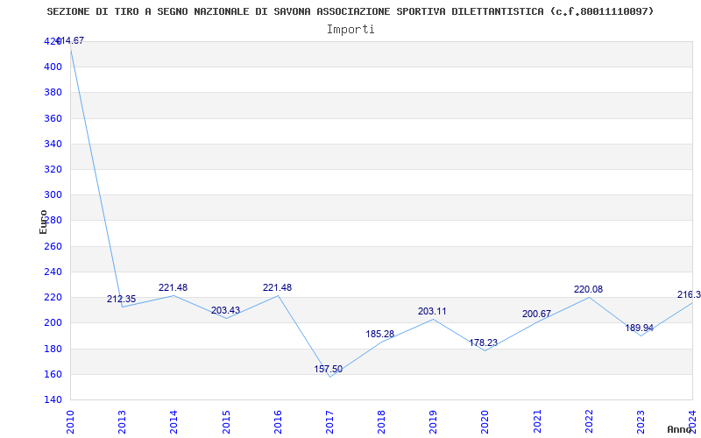This screenshot has width=701, height=438.
Task: Click the 300 value on the y-axis
Action: (53, 195)
